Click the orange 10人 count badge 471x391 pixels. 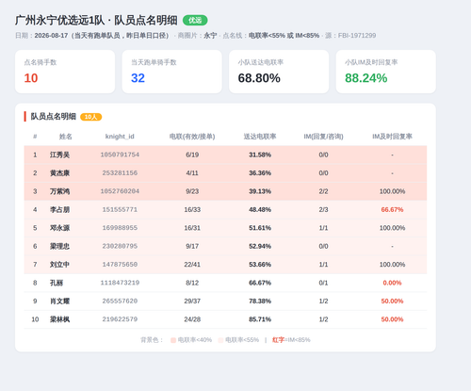[91, 117]
